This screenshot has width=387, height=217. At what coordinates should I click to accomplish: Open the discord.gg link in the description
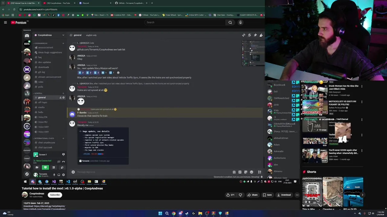click(x=50, y=206)
